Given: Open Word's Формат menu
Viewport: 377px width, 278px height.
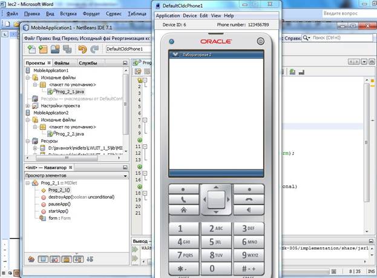Looking at the screenshot, I should click(x=91, y=14).
